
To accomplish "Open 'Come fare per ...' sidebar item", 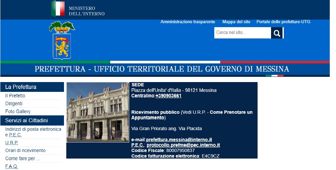I will click(23, 159).
